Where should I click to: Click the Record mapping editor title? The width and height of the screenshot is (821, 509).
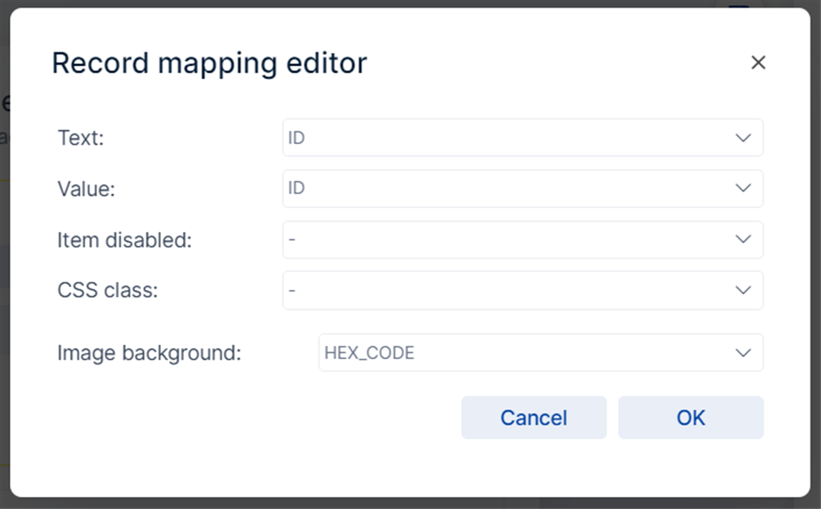209,63
